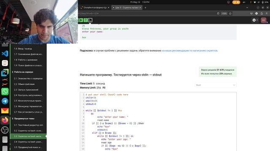Viewport: 270px width, 151px height.
Task: Launch PyCharm from the dock
Action: [x=5, y=73]
